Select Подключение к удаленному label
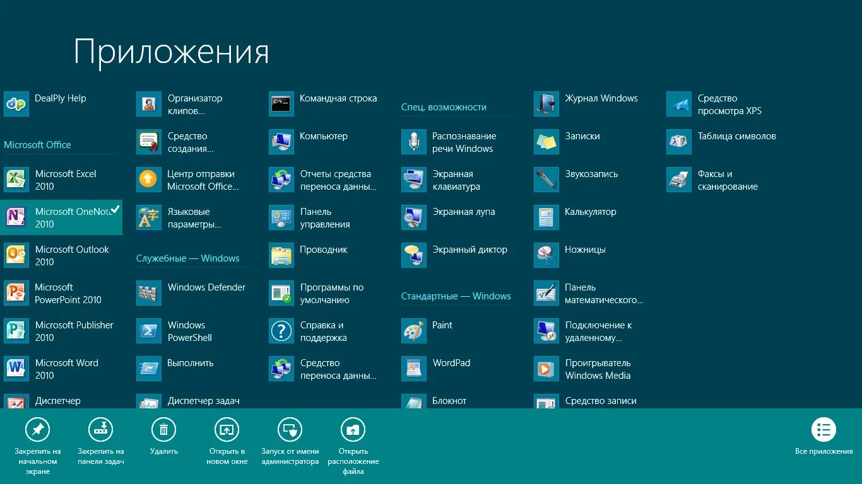Image resolution: width=862 pixels, height=484 pixels. [x=598, y=331]
